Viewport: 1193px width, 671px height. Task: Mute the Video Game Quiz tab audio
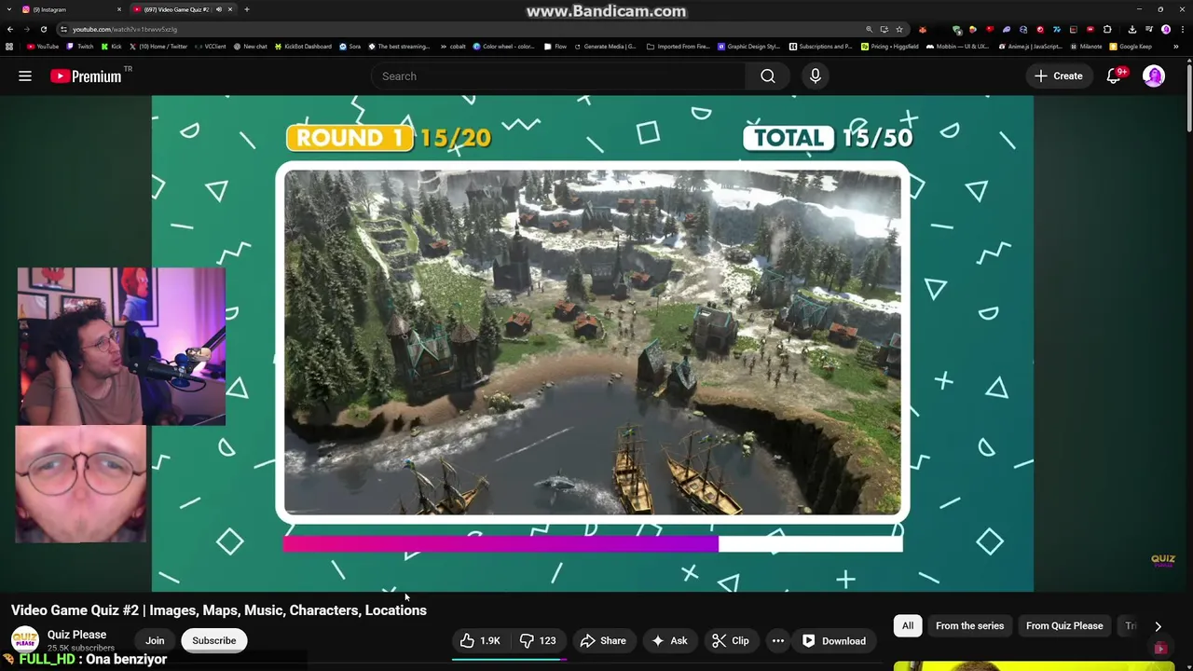click(x=219, y=9)
